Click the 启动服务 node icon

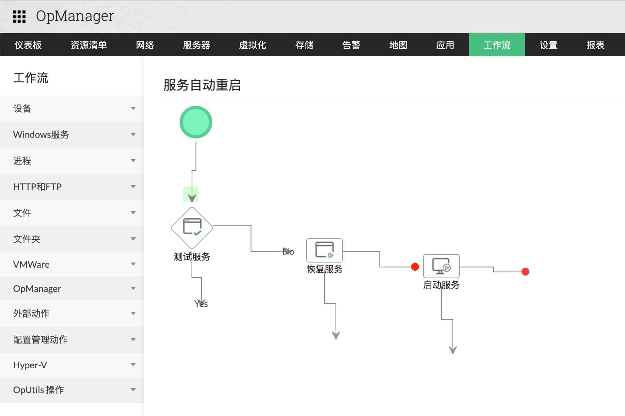(x=441, y=266)
